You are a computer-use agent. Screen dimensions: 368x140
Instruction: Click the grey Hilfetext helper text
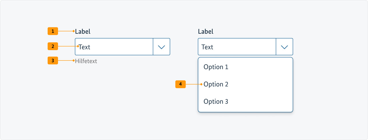86,61
